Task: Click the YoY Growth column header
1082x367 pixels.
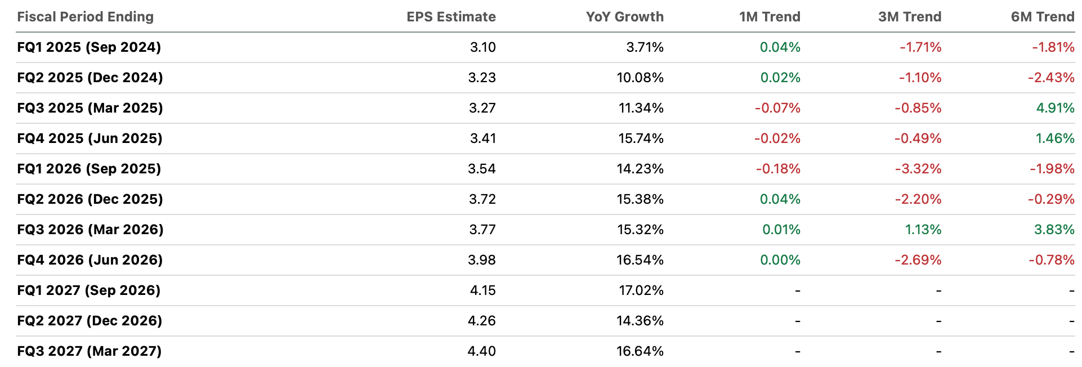Action: tap(624, 17)
